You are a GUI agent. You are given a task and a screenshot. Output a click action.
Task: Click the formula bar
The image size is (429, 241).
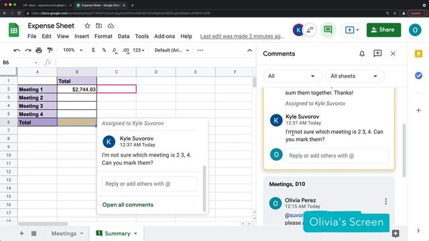(155, 62)
